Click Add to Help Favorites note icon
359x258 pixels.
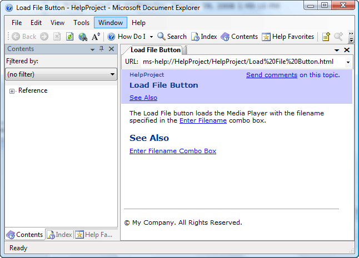pyautogui.click(x=326, y=37)
